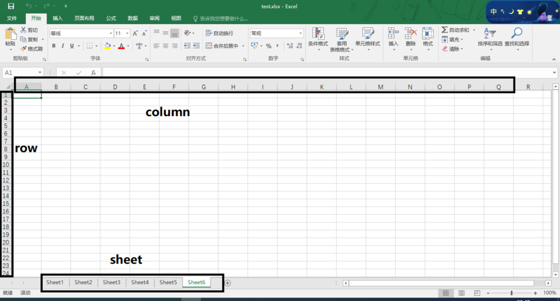The image size is (560, 301).
Task: Open the Name Box dropdown arrow
Action: tap(40, 73)
